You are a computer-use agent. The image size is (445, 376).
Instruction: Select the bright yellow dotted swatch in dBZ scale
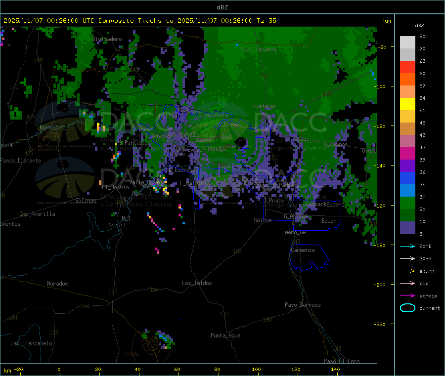click(407, 104)
